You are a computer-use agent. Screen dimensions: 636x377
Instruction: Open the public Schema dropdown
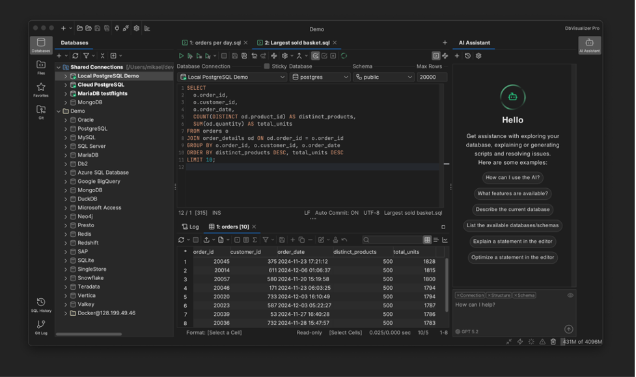[x=383, y=76]
